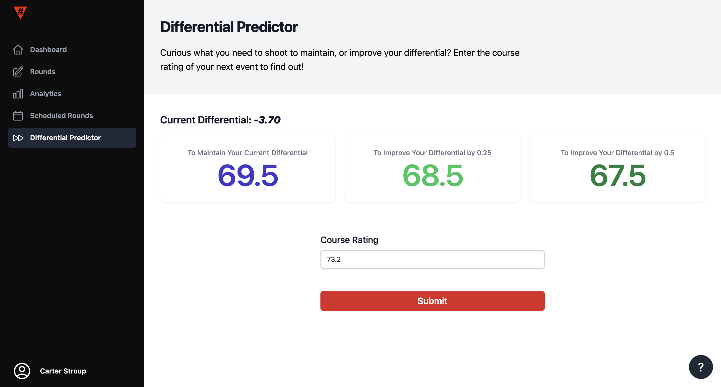The width and height of the screenshot is (721, 387).
Task: Click the Rounds pencil edit icon
Action: tap(18, 72)
